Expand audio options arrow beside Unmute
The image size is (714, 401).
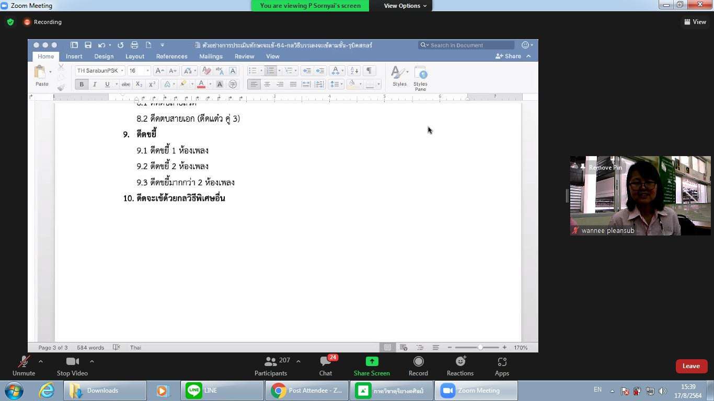(41, 361)
